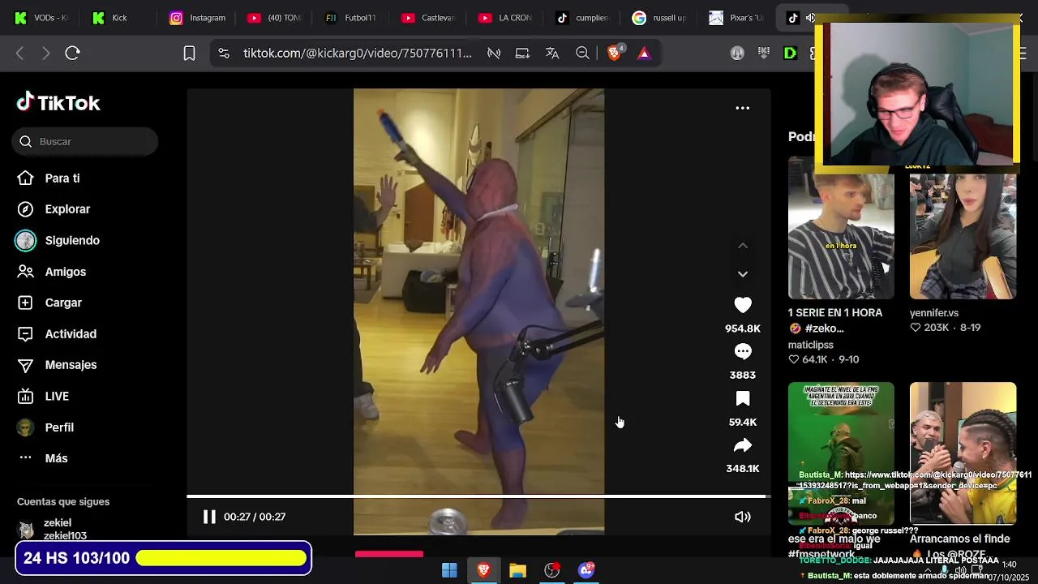This screenshot has height=584, width=1038.
Task: Click the tiktok.com address bar URL
Action: coord(358,54)
